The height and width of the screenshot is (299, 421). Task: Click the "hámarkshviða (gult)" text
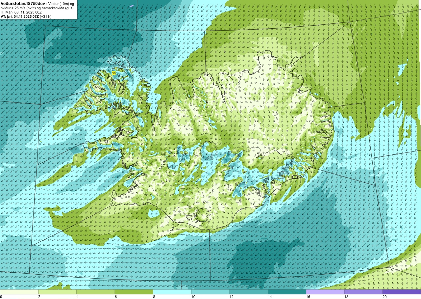58,8
